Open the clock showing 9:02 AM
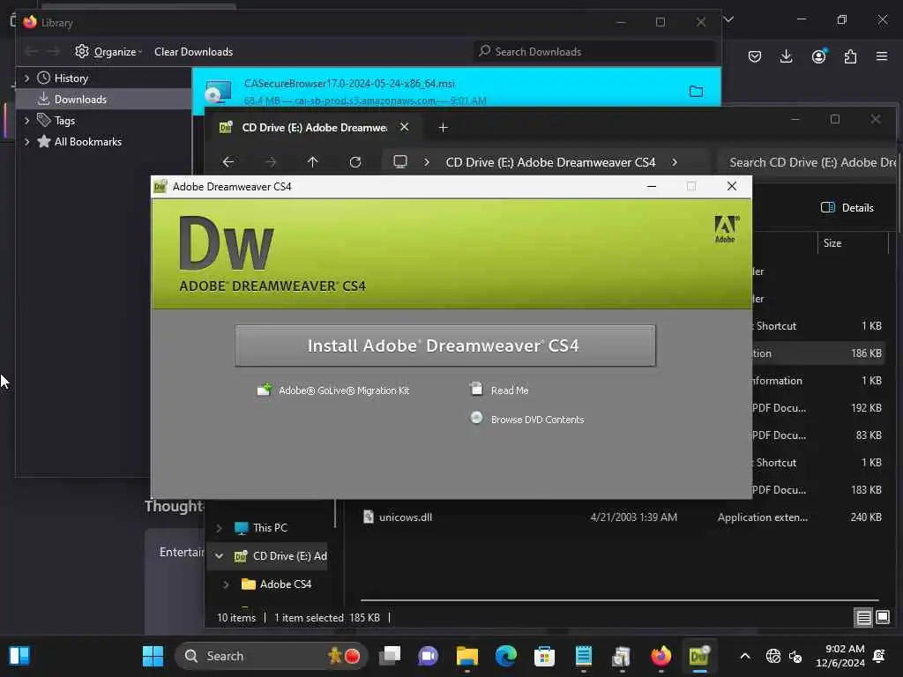 (x=840, y=656)
